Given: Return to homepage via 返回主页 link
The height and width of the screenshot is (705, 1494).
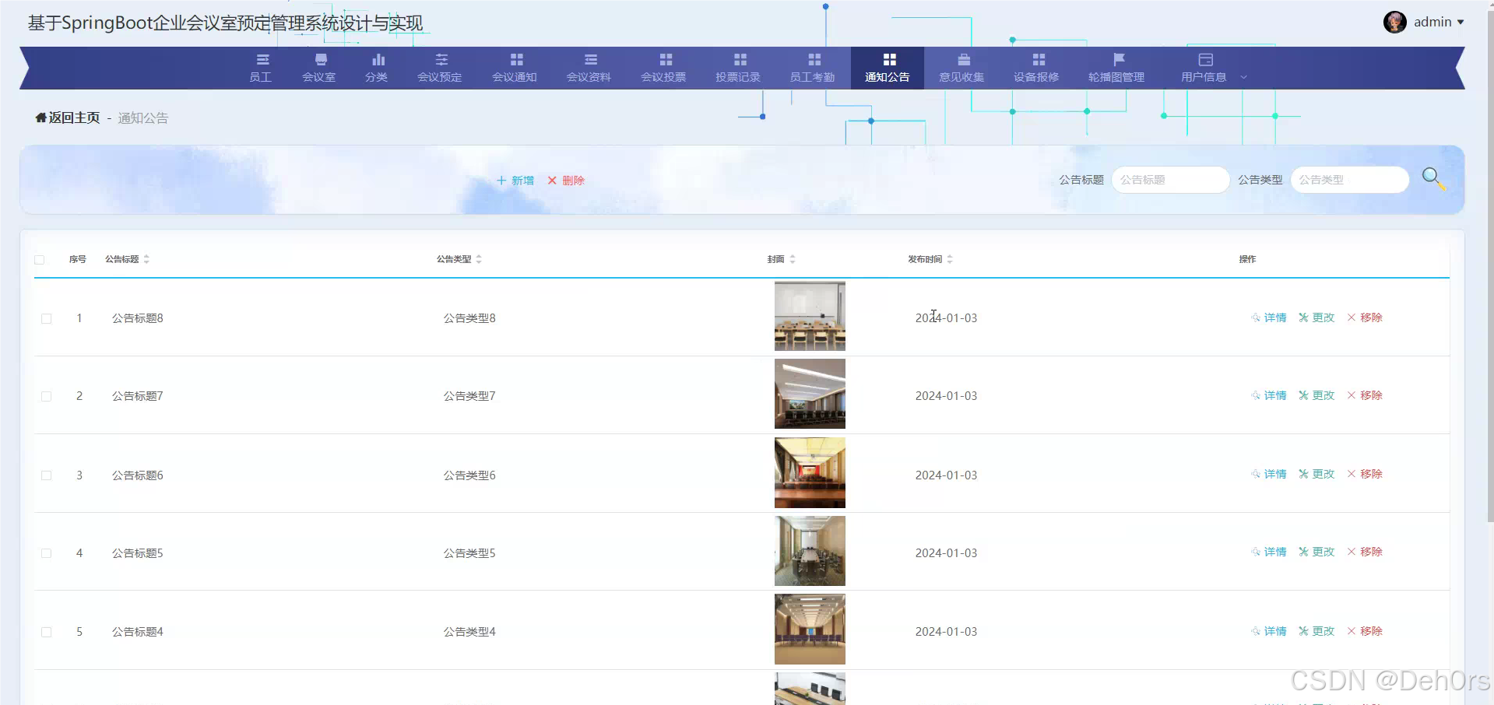Looking at the screenshot, I should (x=74, y=117).
